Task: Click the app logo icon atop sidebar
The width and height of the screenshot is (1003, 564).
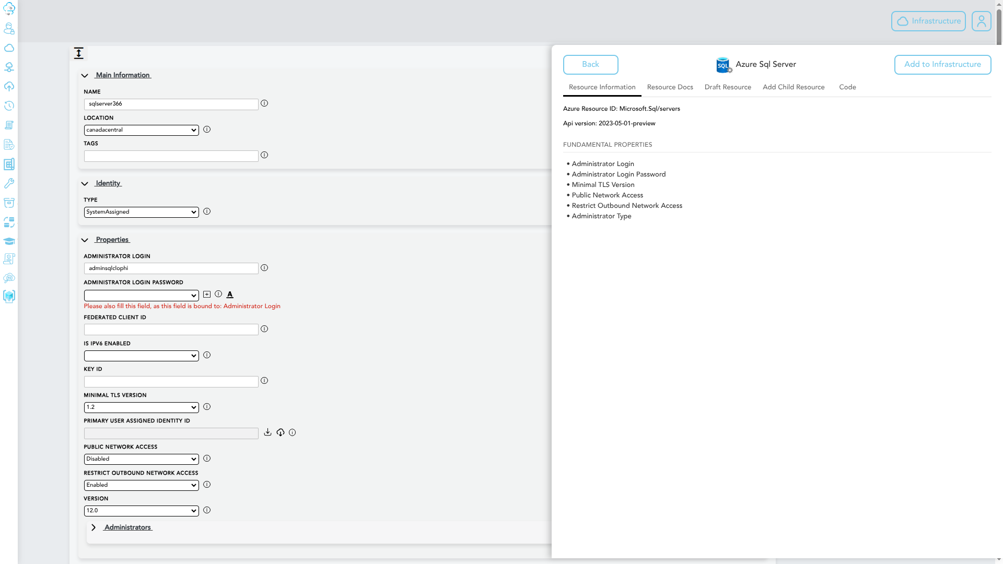Action: tap(9, 9)
